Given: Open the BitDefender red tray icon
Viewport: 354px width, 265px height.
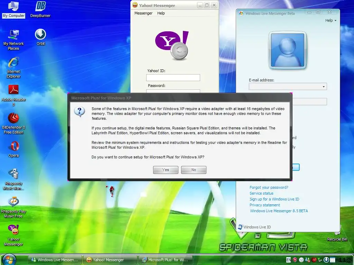Looking at the screenshot, I should (314, 260).
